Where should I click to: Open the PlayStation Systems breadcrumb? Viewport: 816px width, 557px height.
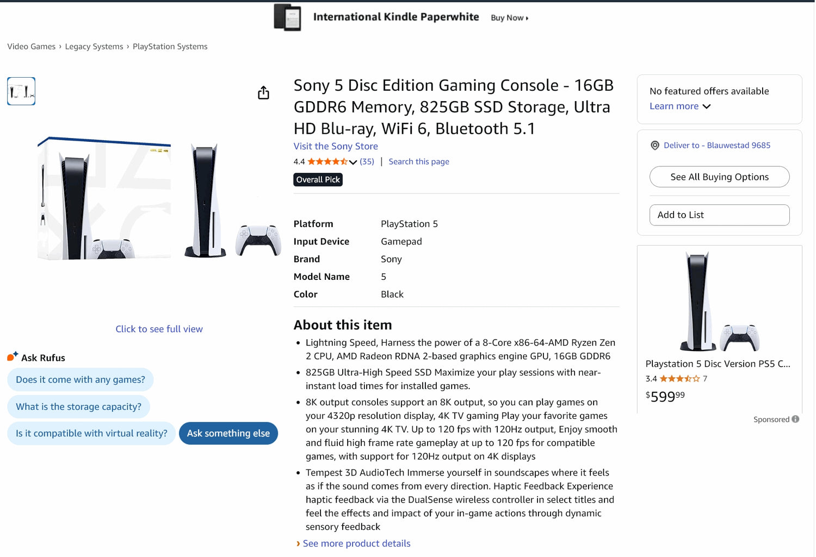[170, 46]
